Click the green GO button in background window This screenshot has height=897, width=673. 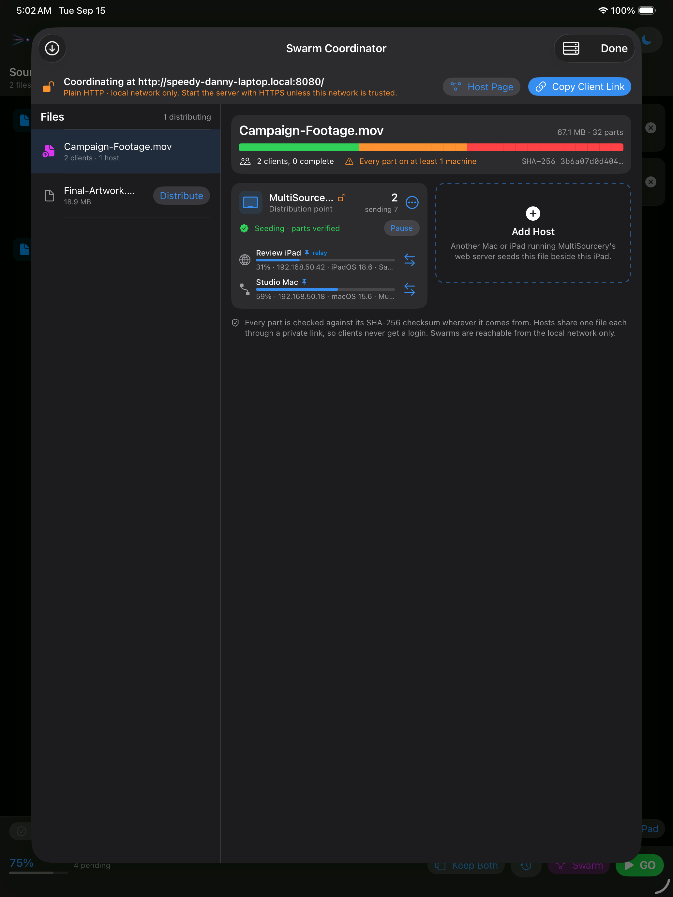(639, 865)
